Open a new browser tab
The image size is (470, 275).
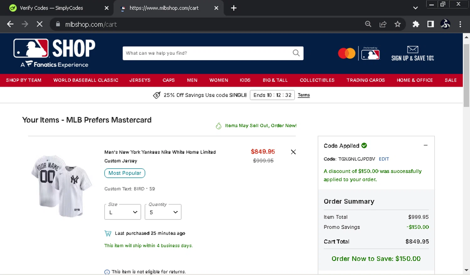point(234,8)
